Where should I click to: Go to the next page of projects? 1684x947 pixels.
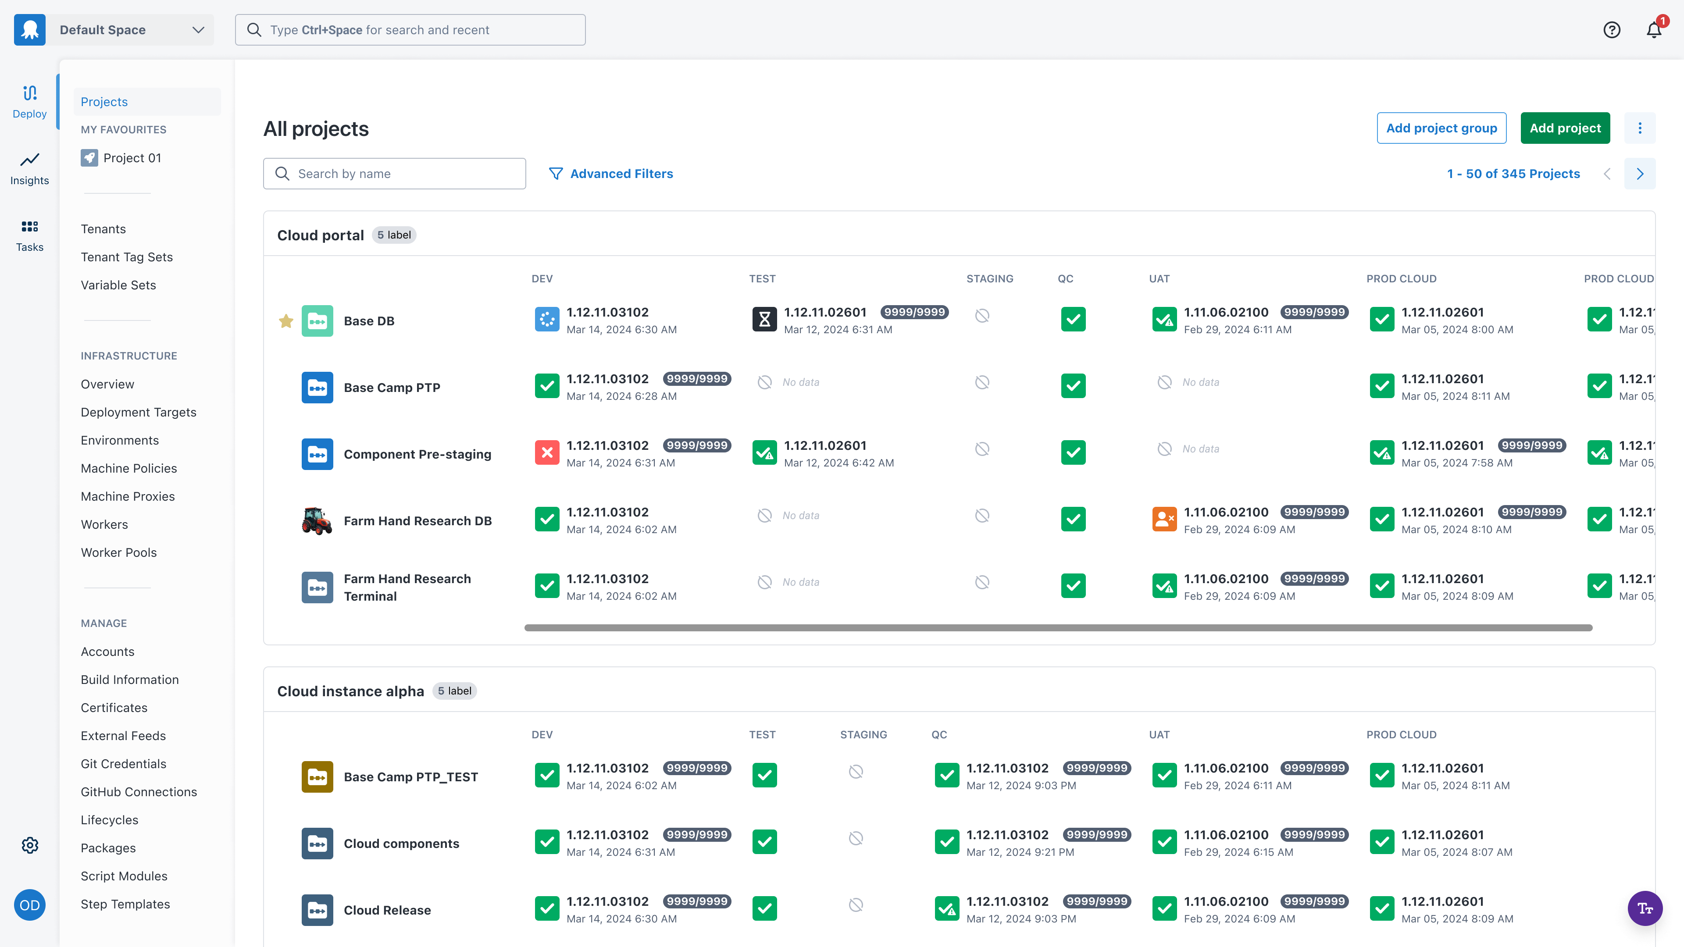pos(1640,173)
